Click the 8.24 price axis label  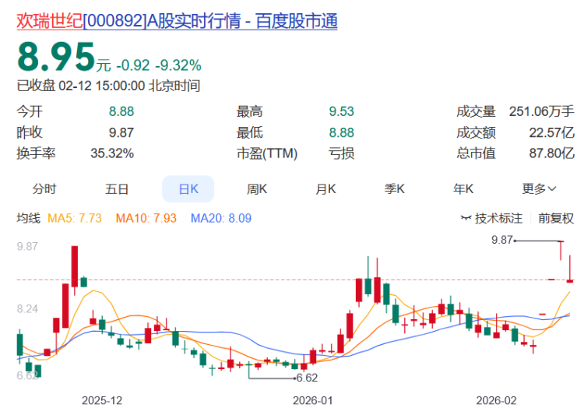coord(27,309)
